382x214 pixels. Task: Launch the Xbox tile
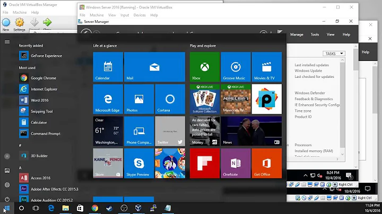tap(205, 67)
